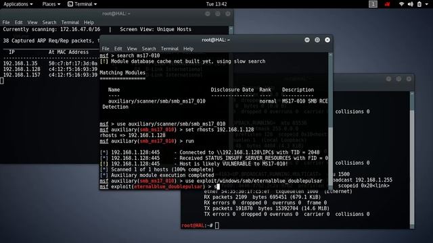Viewport: 433px width, 243px height.
Task: Close the front msf terminal window
Action: point(327,40)
